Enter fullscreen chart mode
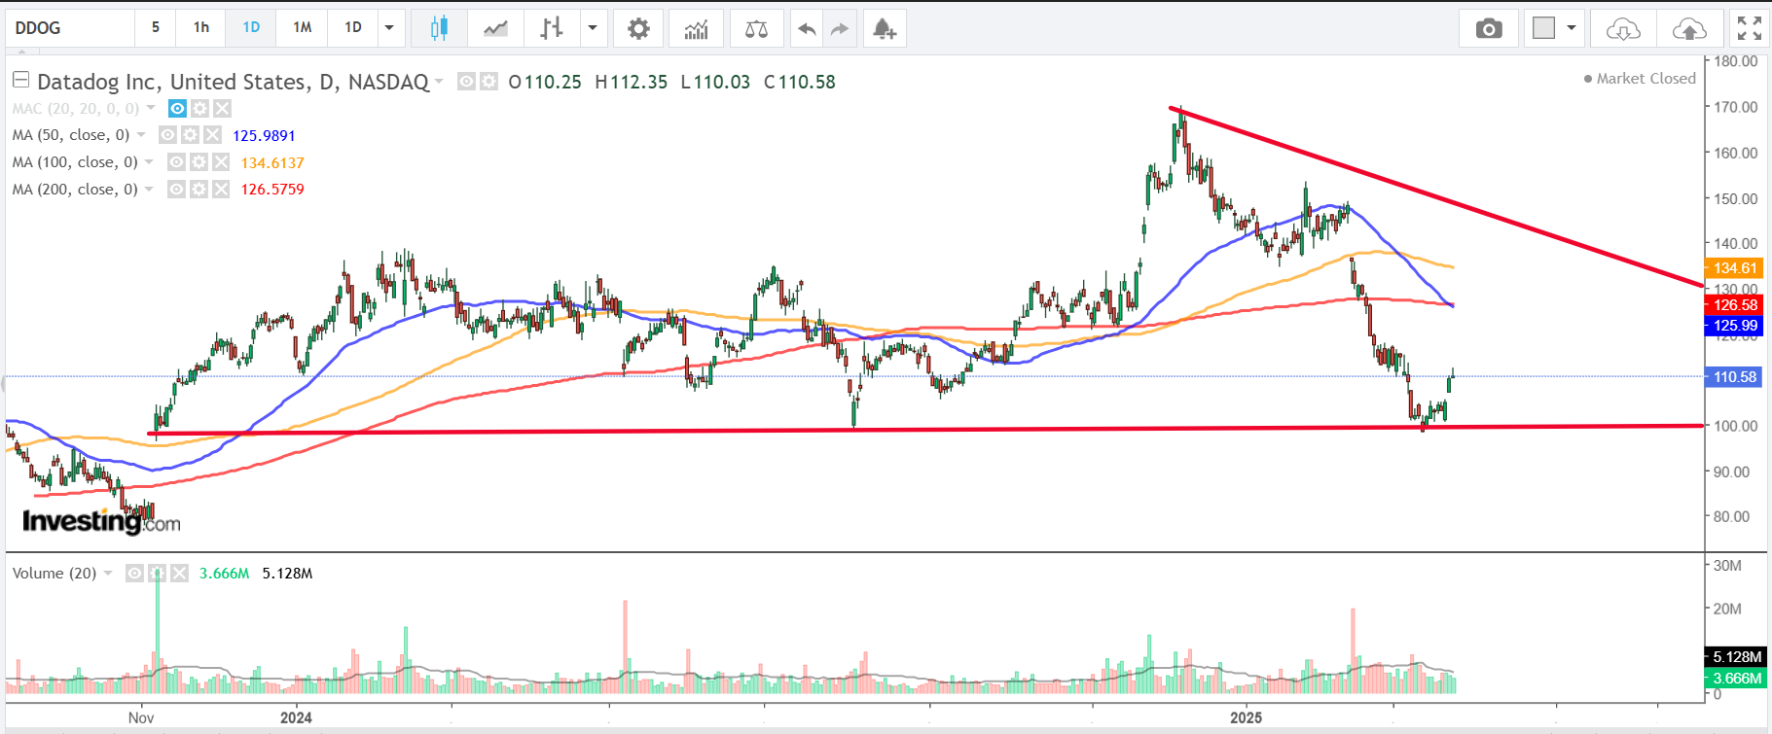Viewport: 1772px width, 734px height. click(1750, 28)
